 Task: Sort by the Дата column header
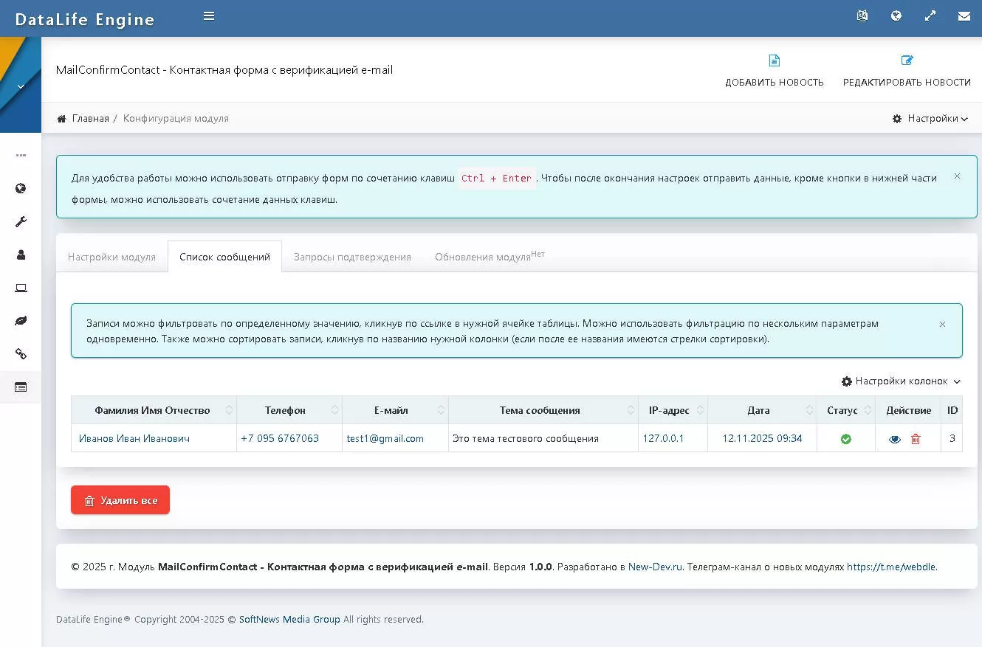(758, 410)
